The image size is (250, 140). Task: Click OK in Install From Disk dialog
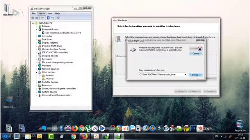pos(196,49)
